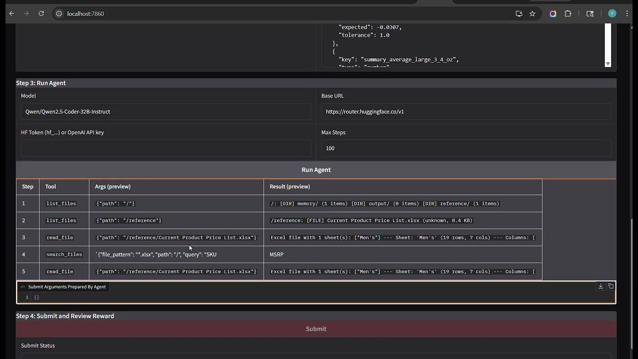Viewport: 638px width, 359px height.
Task: Open the Extensions puzzle-piece menu
Action: coord(568,13)
